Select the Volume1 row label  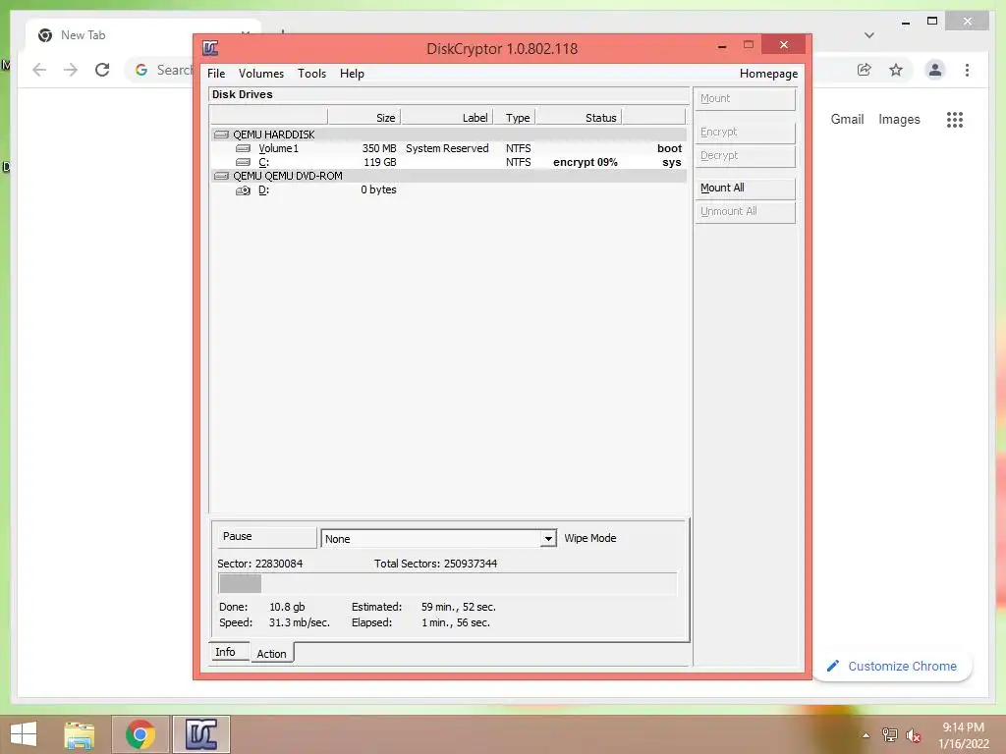(278, 148)
